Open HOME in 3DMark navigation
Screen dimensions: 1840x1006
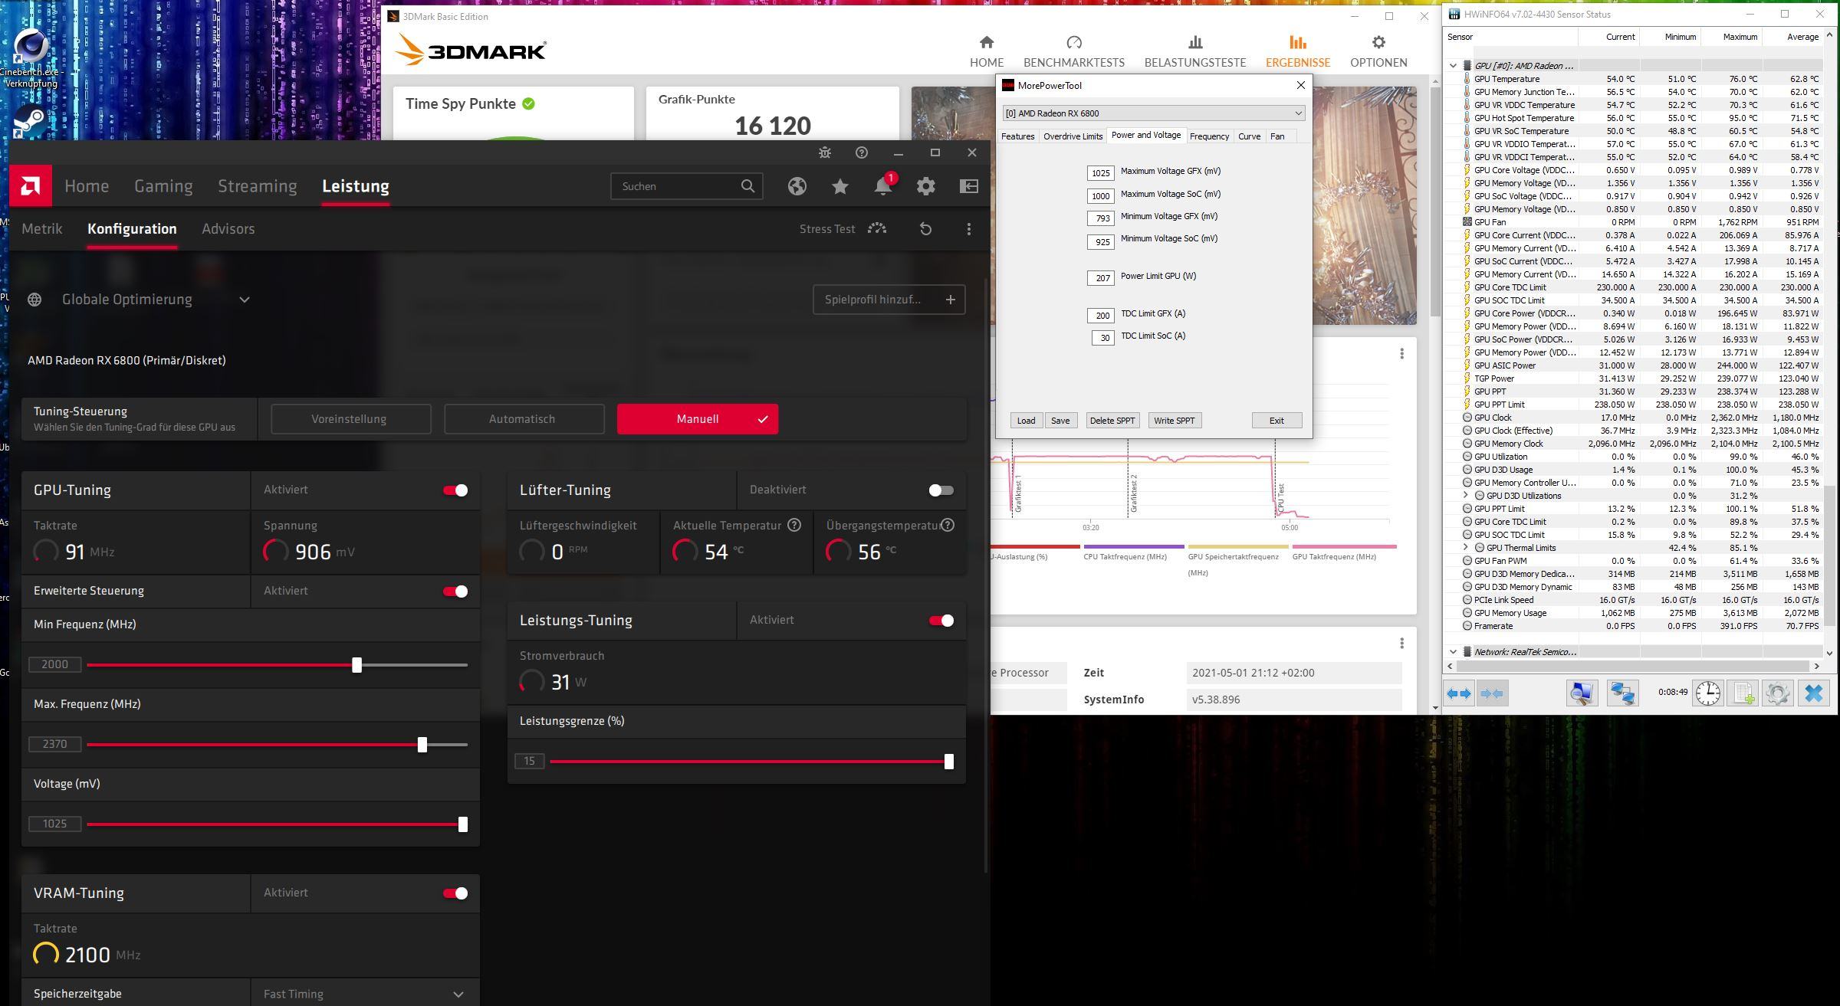pos(987,51)
